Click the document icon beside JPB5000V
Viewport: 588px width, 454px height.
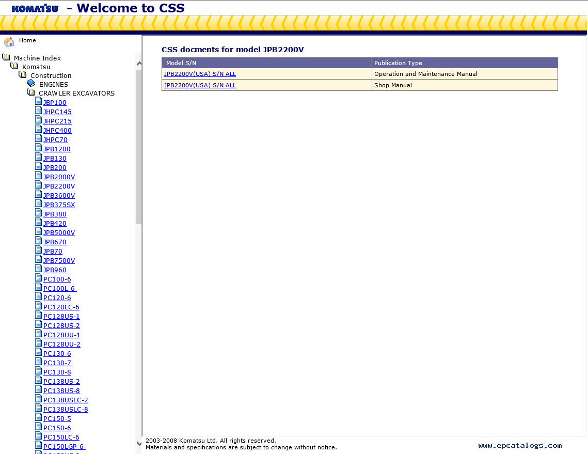point(38,231)
